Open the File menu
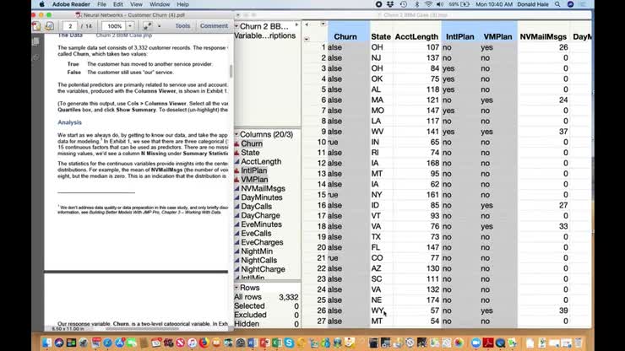Screen dimensions: 625x351 point(101,4)
